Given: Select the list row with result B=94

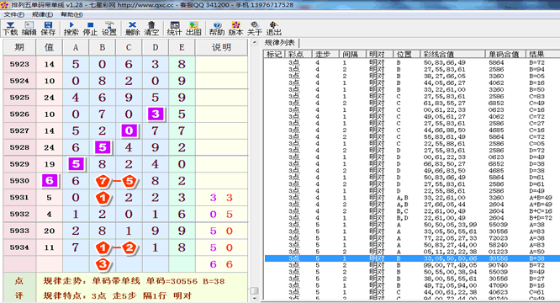Looking at the screenshot, I should click(412, 69).
